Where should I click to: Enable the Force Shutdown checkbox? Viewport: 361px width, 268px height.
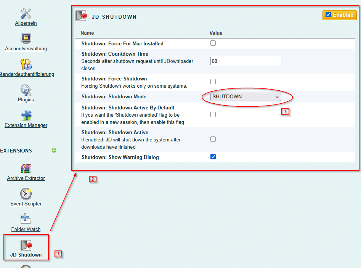pos(213,82)
